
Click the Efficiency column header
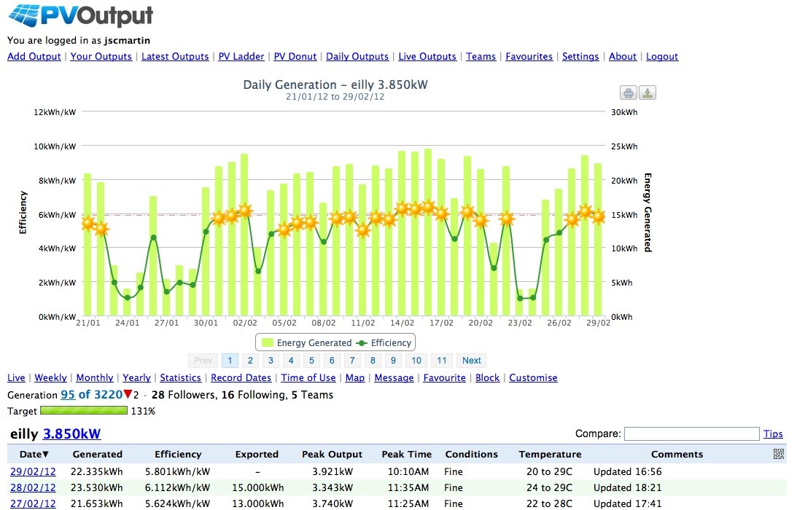[178, 454]
